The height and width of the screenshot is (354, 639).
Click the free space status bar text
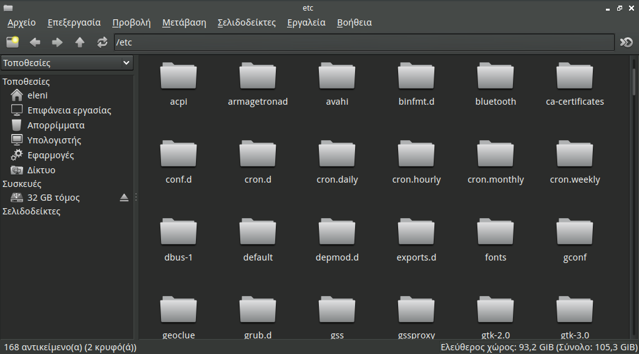pos(539,348)
